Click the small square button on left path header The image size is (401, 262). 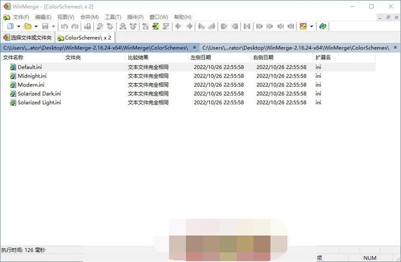click(195, 48)
